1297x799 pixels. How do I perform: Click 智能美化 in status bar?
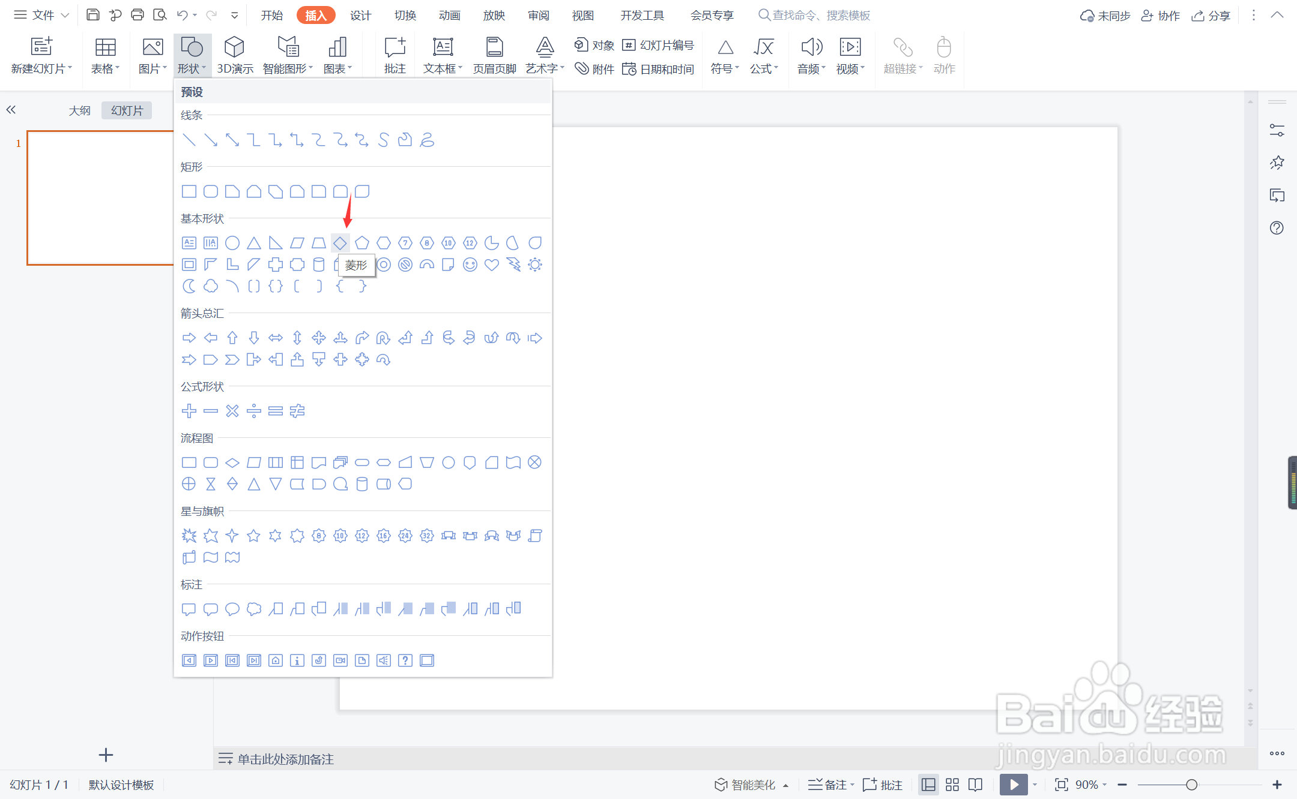(x=751, y=785)
